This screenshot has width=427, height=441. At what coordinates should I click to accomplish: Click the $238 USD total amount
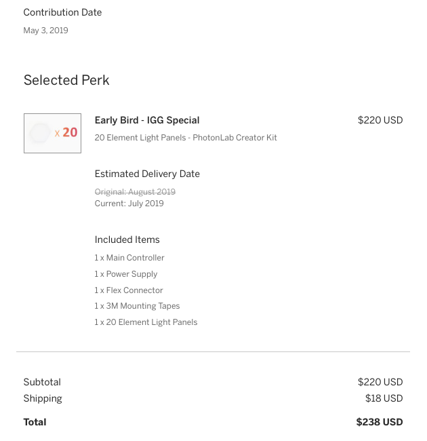tap(380, 422)
